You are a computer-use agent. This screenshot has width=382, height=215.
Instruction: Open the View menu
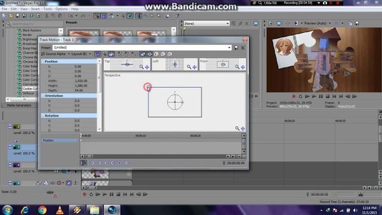24,9
